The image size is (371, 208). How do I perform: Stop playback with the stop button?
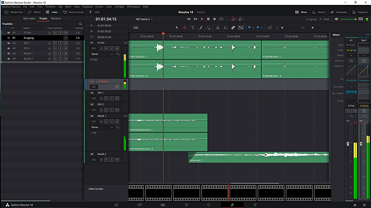[208, 19]
